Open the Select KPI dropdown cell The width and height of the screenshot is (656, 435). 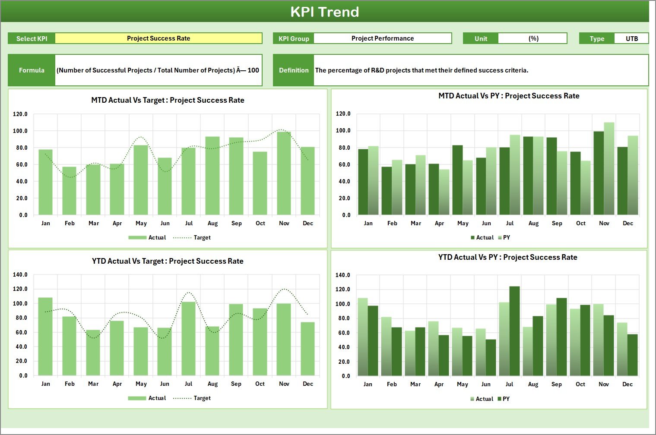tap(158, 38)
